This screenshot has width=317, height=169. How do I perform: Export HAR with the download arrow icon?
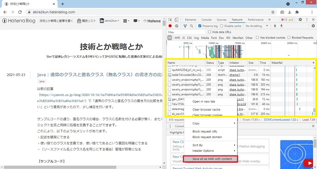coord(281,26)
